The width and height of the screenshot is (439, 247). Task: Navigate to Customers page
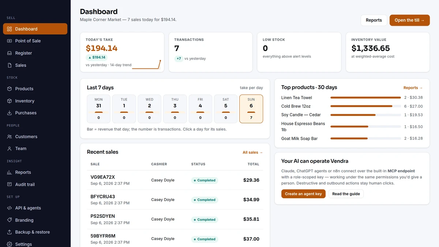35,136
